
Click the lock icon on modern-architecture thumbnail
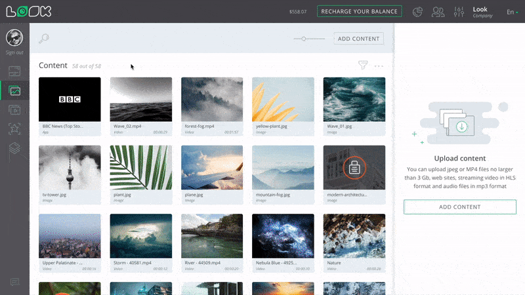pyautogui.click(x=354, y=168)
